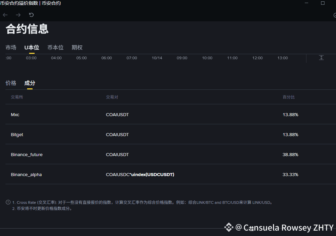Click COAIUSDT pair in Bitget row
This screenshot has width=336, height=236.
(117, 134)
